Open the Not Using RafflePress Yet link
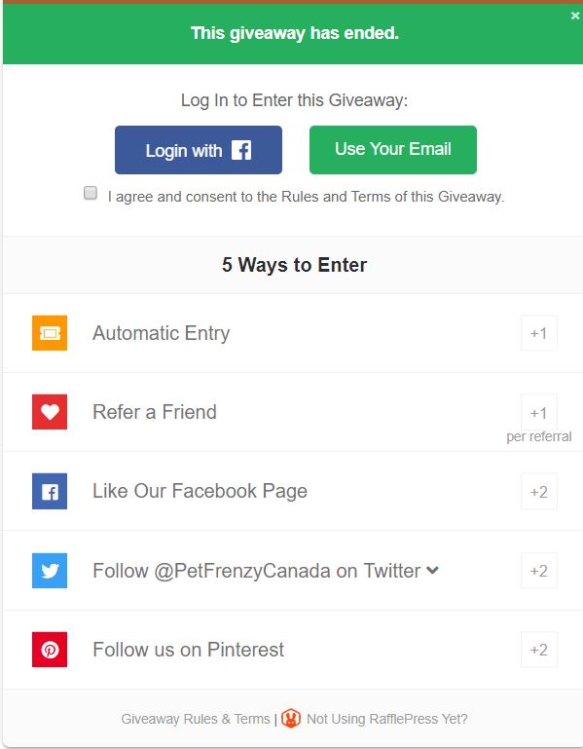This screenshot has width=583, height=749. tap(386, 719)
